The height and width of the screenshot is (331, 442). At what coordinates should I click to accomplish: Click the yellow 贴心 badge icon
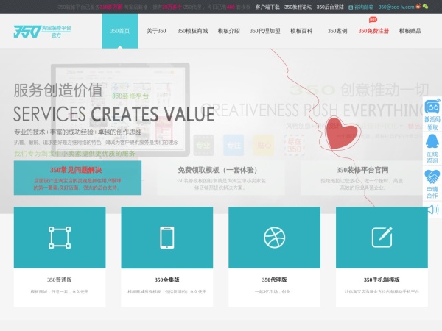click(x=264, y=145)
